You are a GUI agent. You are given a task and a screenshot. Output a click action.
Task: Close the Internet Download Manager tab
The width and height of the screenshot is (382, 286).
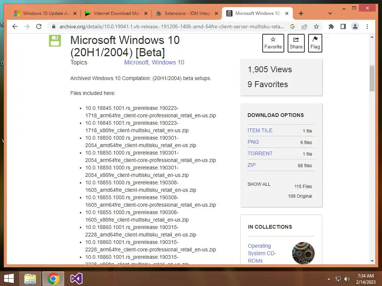146,13
